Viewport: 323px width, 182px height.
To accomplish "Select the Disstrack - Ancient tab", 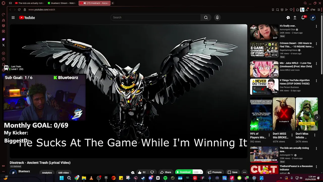I will click(94, 3).
